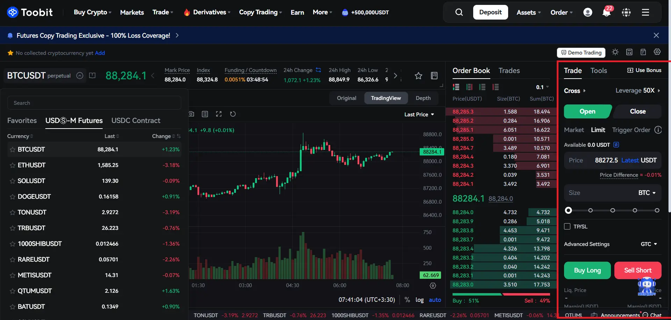The image size is (671, 320).
Task: Switch theme with the sun icon
Action: click(615, 52)
